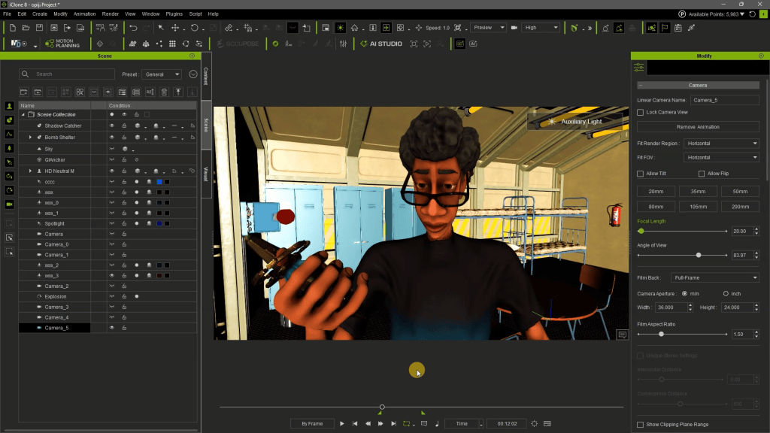Toggle the loop playback icon
This screenshot has width=770, height=433.
click(407, 424)
